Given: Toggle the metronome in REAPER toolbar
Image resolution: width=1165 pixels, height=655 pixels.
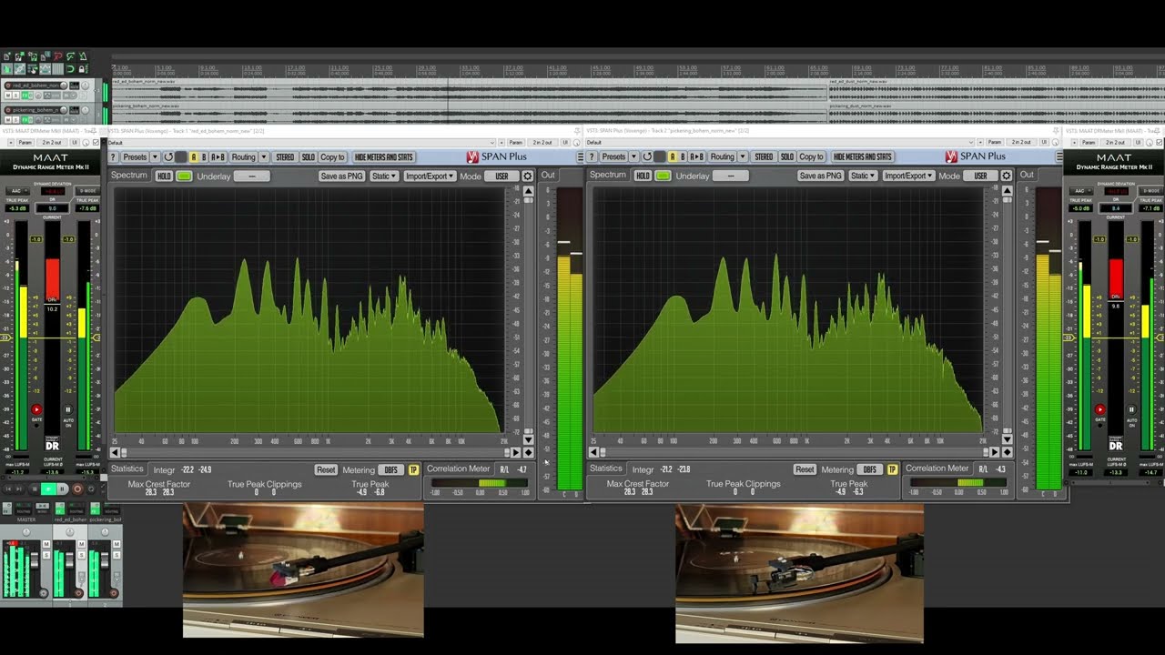Looking at the screenshot, I should (x=83, y=56).
